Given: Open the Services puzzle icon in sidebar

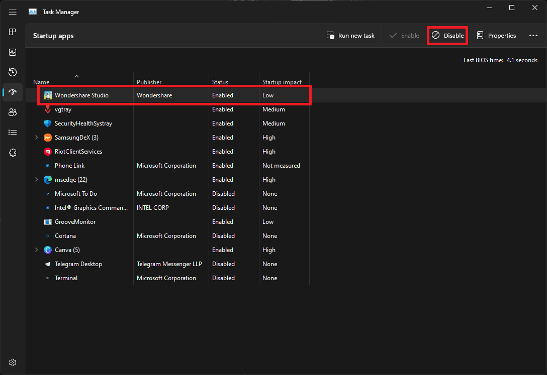Looking at the screenshot, I should tap(13, 153).
